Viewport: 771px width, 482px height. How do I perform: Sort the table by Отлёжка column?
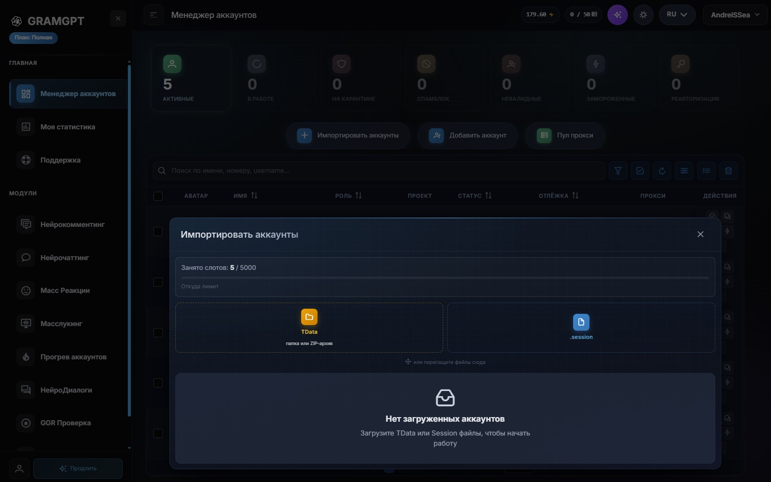(559, 196)
